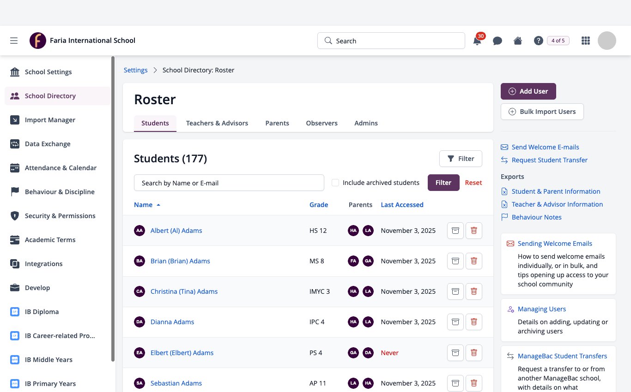Open the notifications bell with 30 badge
The width and height of the screenshot is (631, 392).
(477, 41)
